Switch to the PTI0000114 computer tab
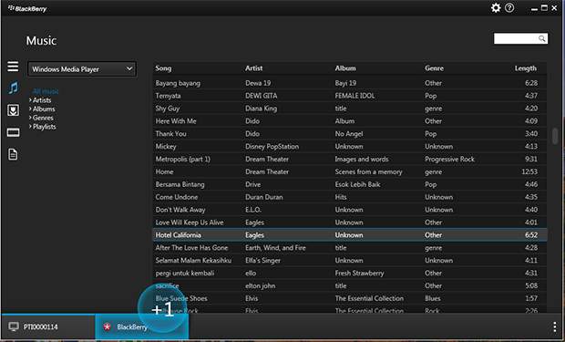565x342 pixels. pyautogui.click(x=48, y=326)
